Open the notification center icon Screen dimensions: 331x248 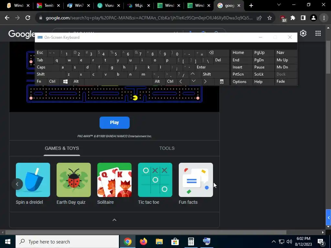[x=321, y=242]
